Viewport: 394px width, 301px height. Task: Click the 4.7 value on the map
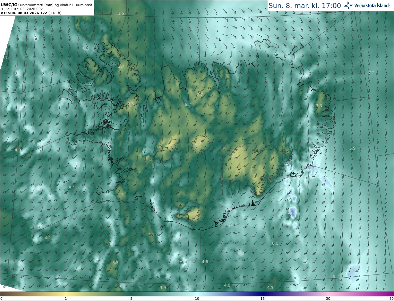click(5, 58)
